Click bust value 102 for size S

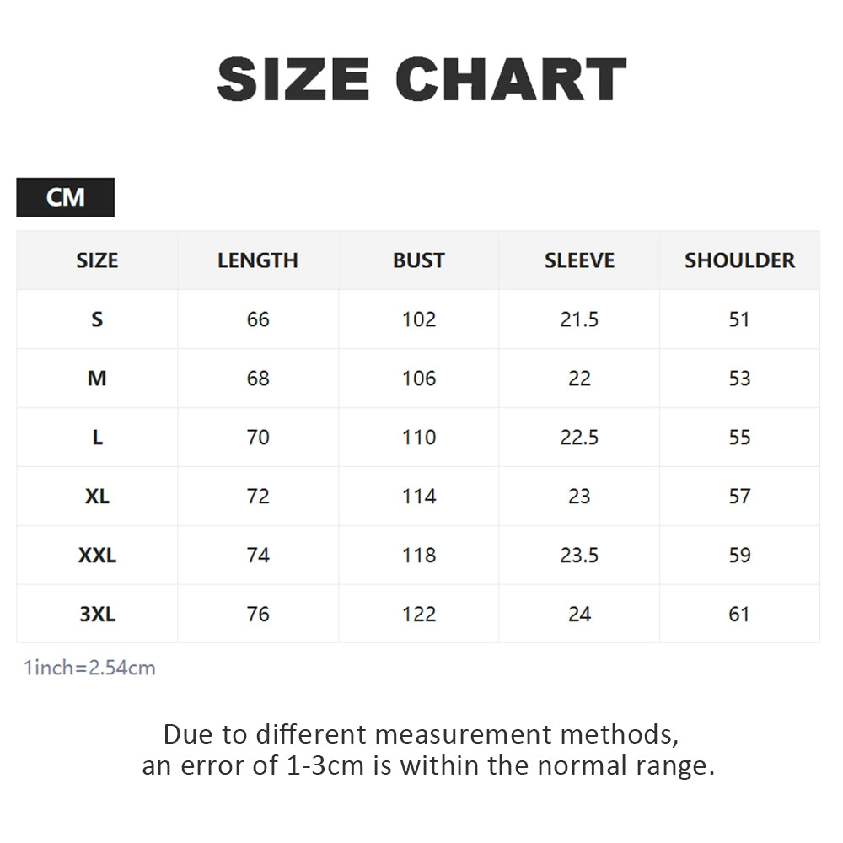point(419,319)
